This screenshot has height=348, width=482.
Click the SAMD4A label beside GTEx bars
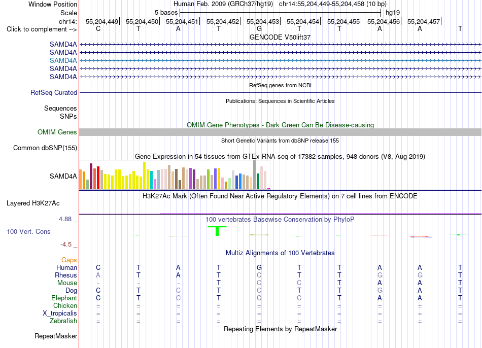63,176
